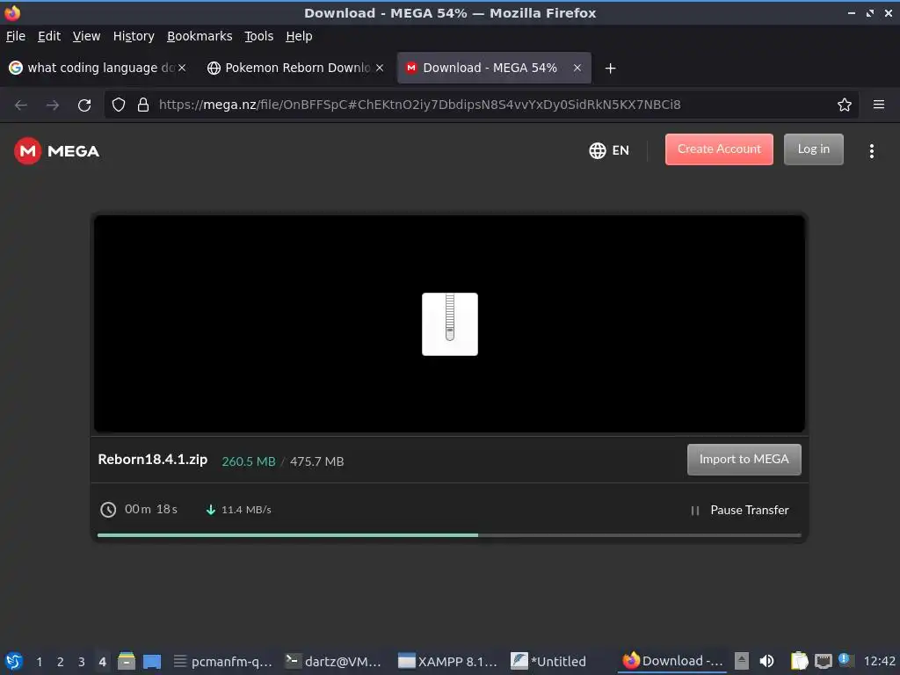Click the 12:42 clock

click(x=879, y=661)
